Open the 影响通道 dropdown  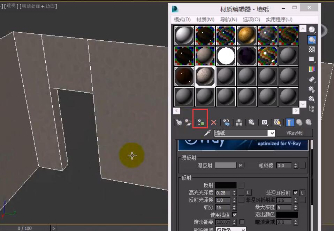point(243,229)
